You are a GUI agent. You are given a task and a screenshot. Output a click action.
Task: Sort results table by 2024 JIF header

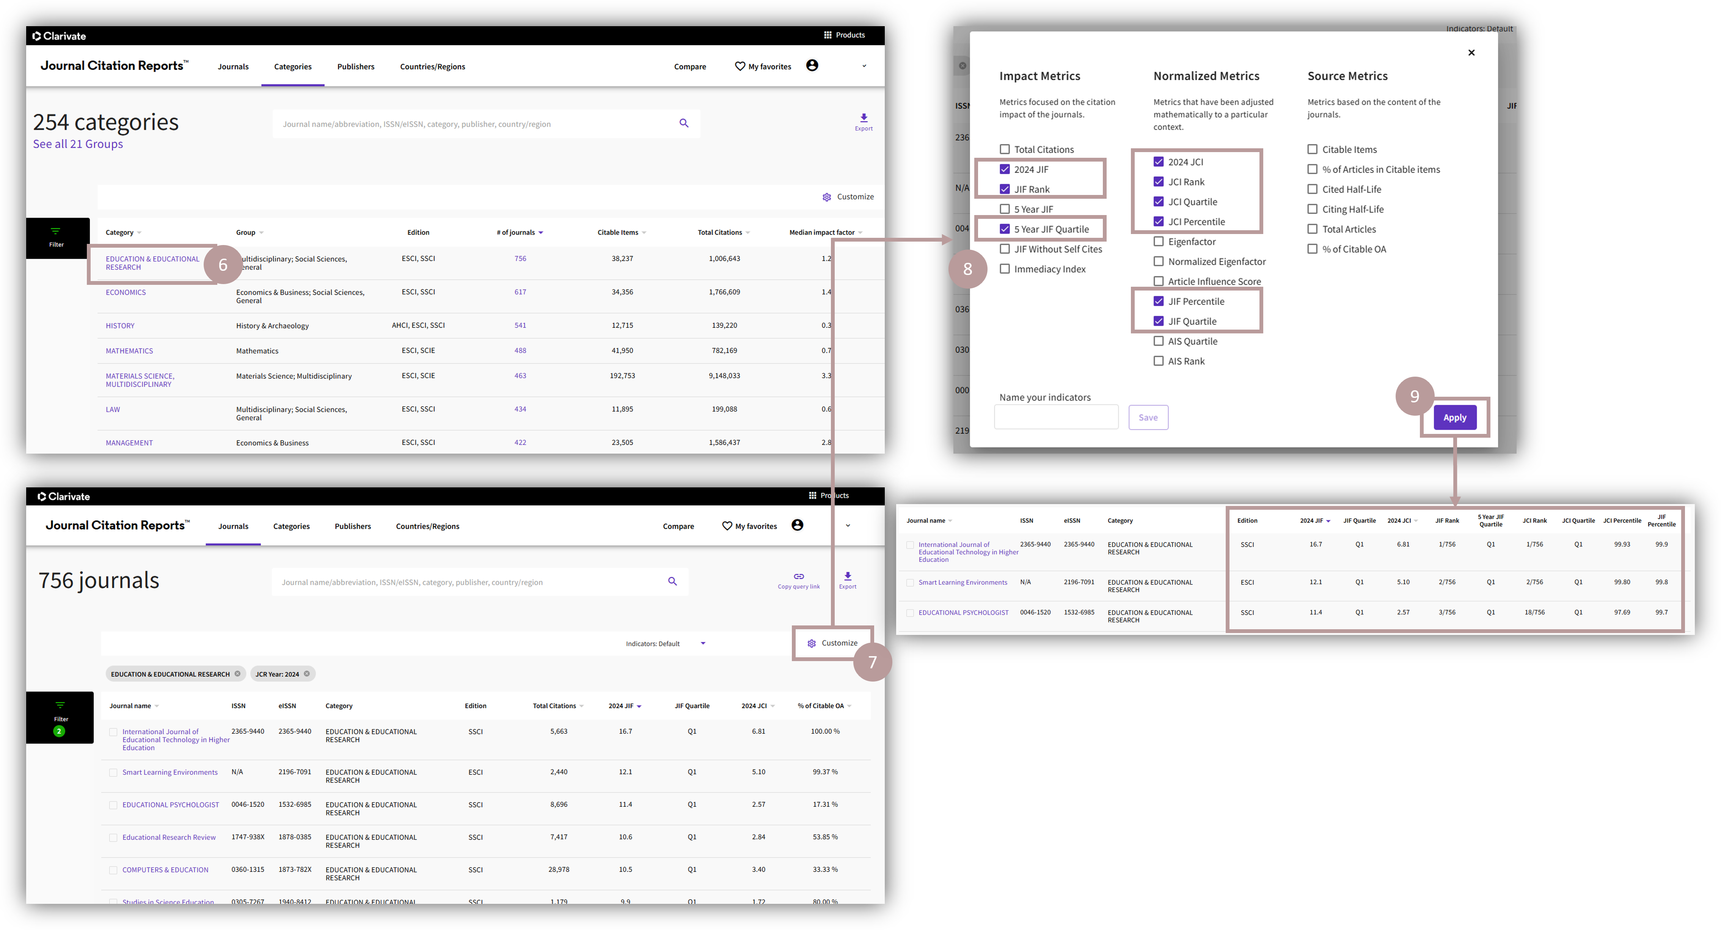(x=1314, y=520)
